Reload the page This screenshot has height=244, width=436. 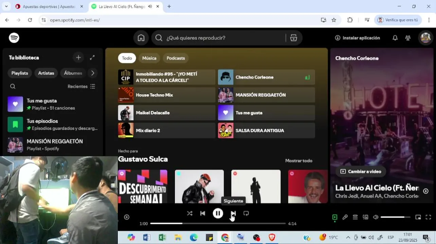pyautogui.click(x=30, y=20)
